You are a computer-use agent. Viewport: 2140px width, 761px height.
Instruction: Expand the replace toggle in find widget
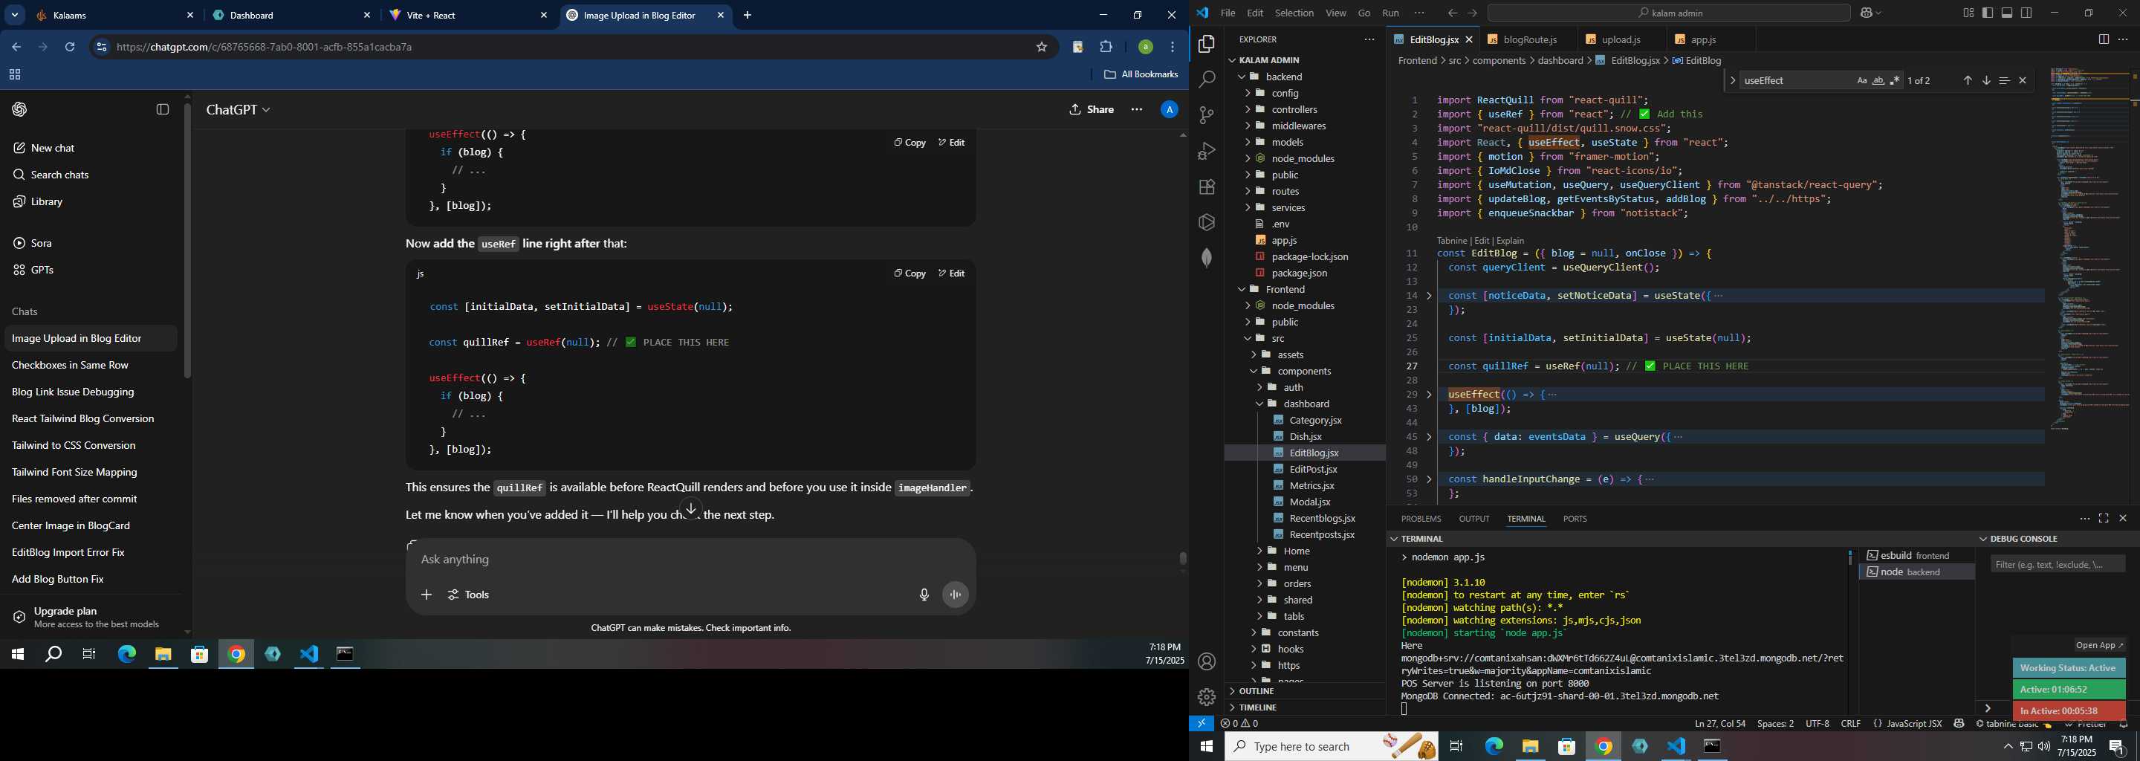(1733, 80)
